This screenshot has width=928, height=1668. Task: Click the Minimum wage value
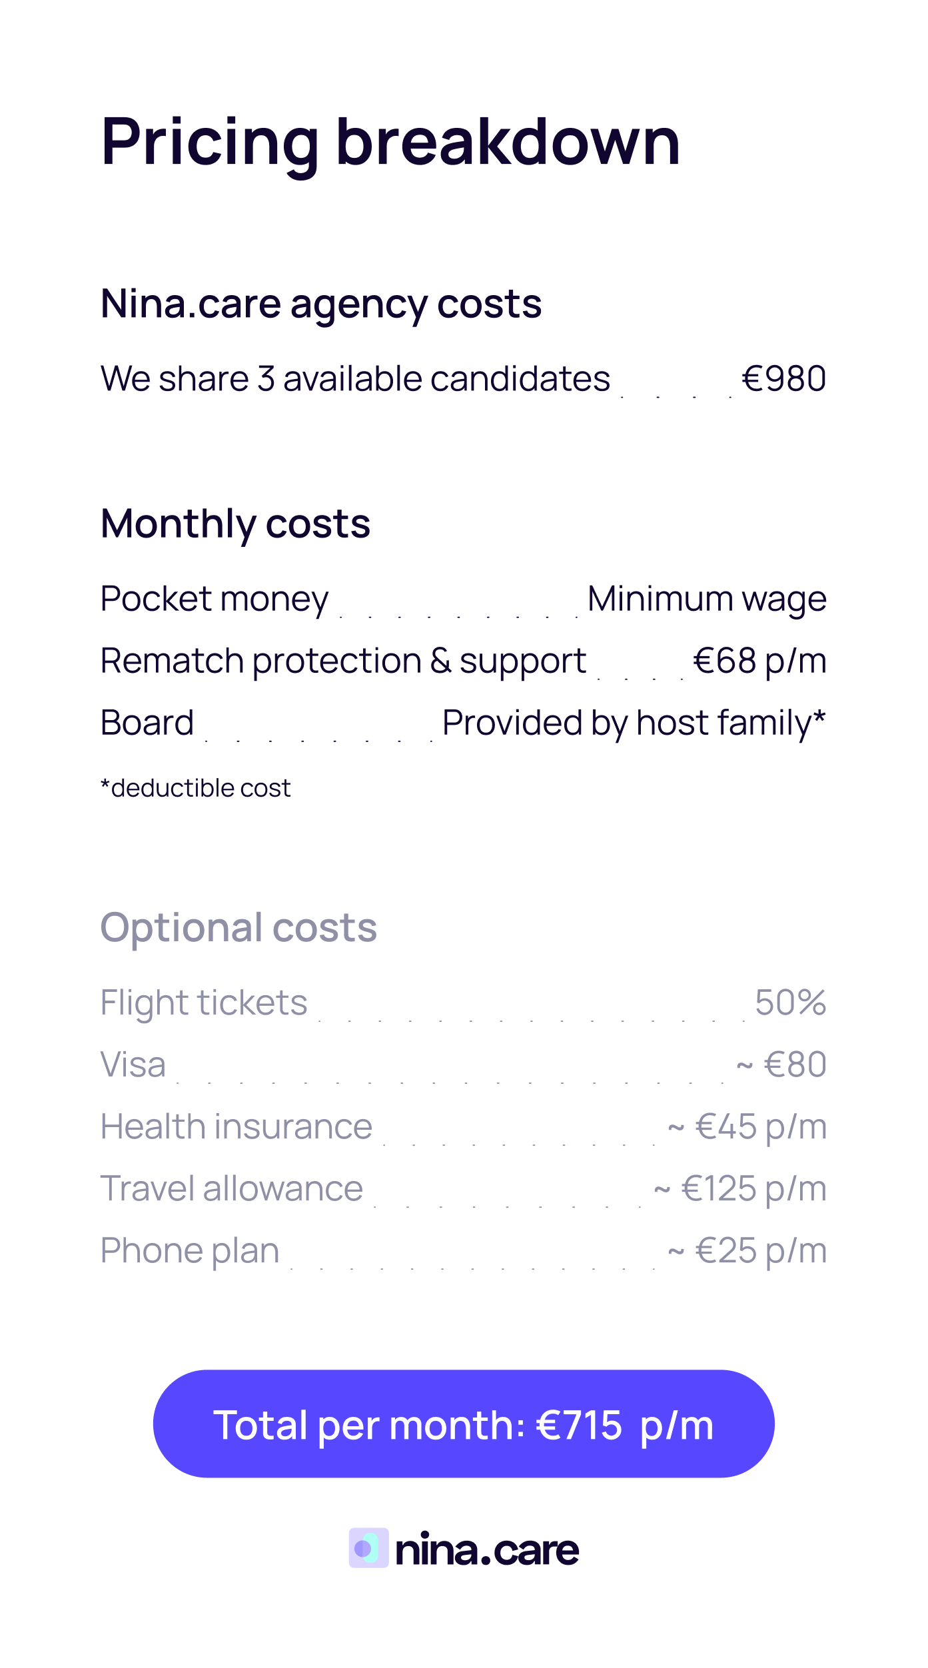(x=706, y=598)
